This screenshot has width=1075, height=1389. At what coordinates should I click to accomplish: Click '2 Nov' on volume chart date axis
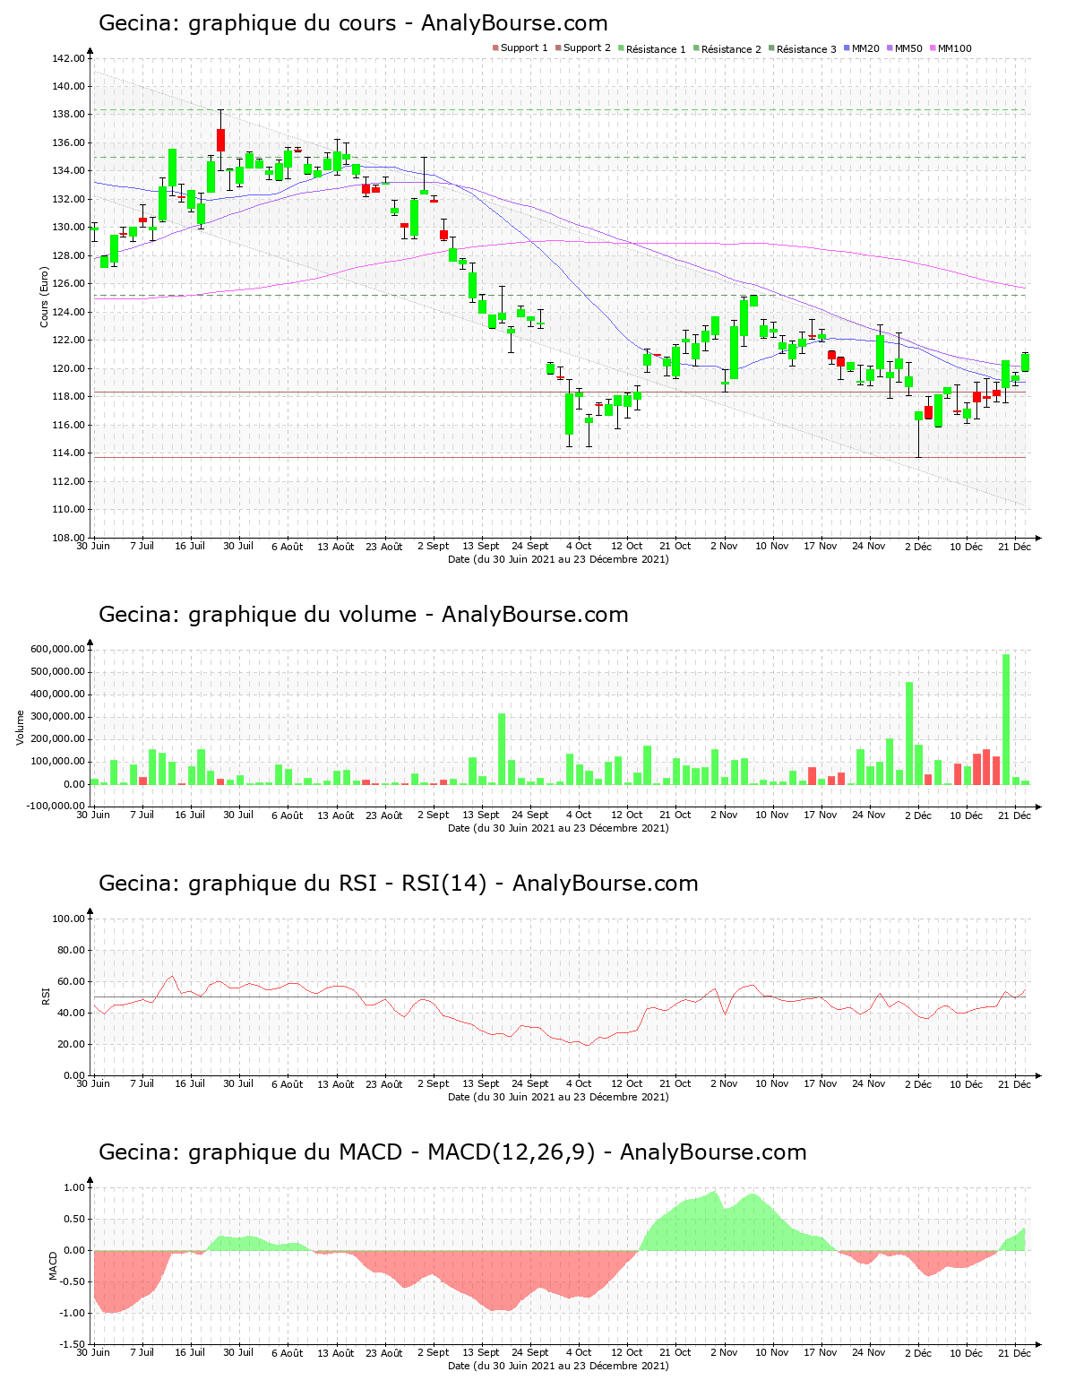coord(724,815)
